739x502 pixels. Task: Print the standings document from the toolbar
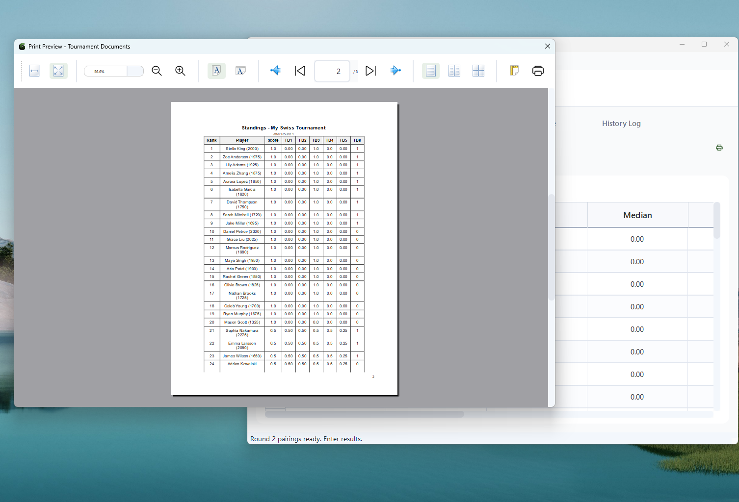pyautogui.click(x=537, y=71)
